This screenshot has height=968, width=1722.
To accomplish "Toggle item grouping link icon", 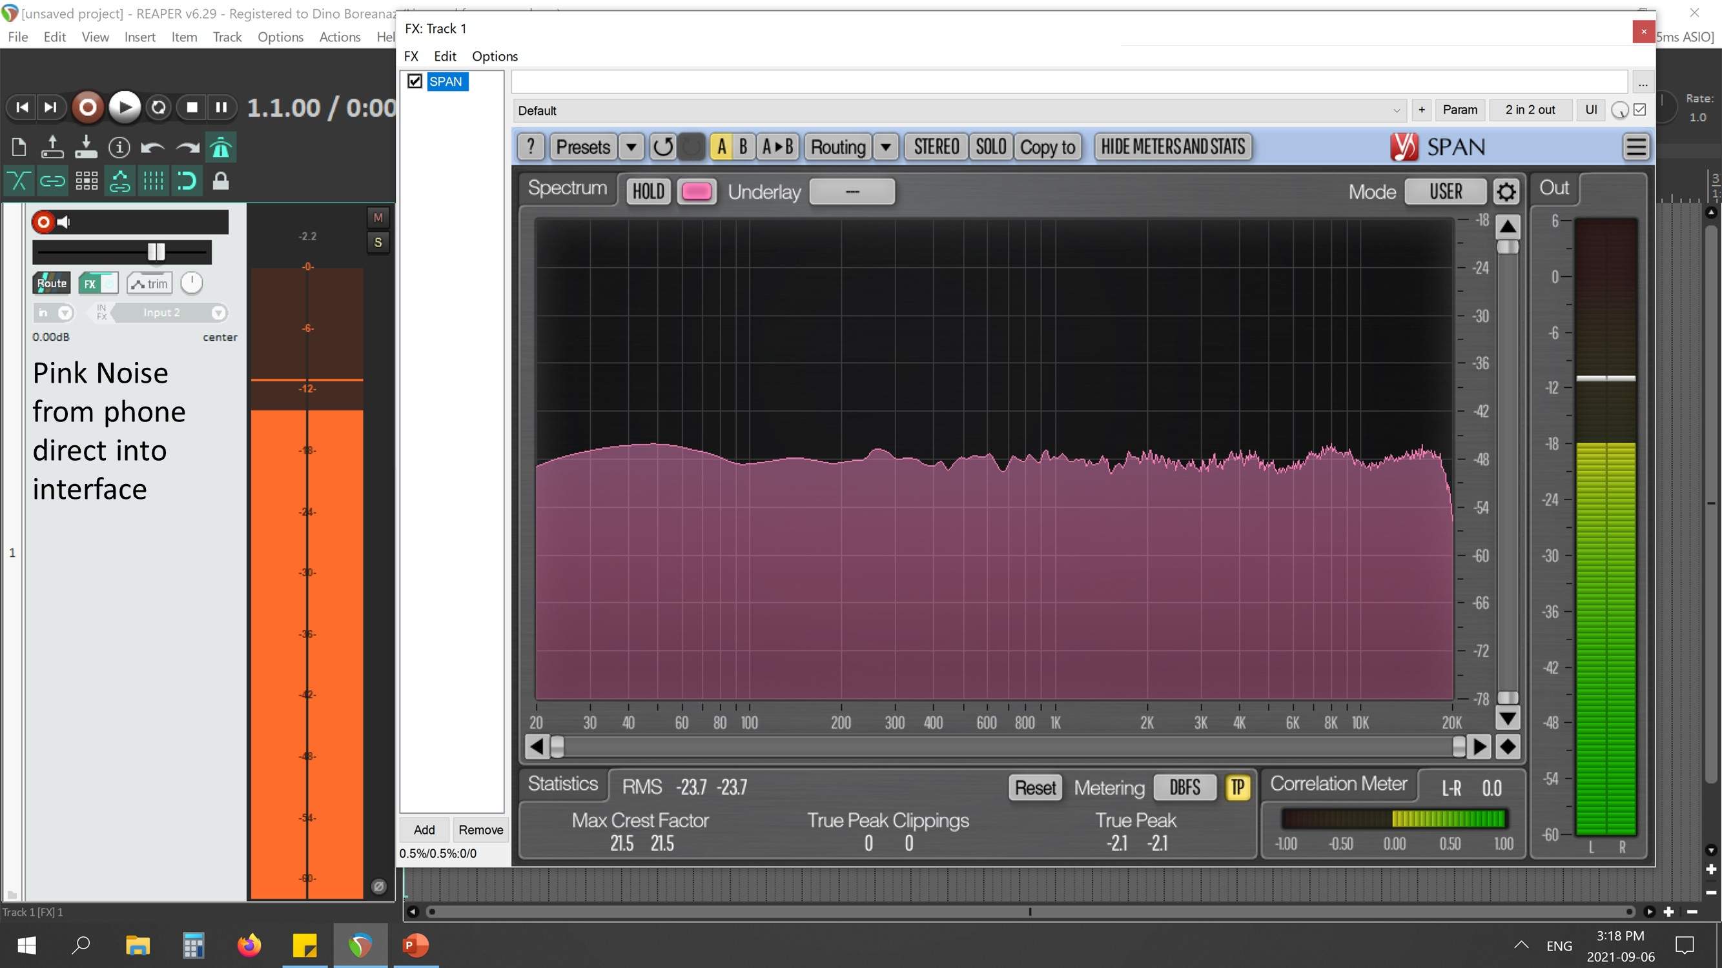I will 52,181.
